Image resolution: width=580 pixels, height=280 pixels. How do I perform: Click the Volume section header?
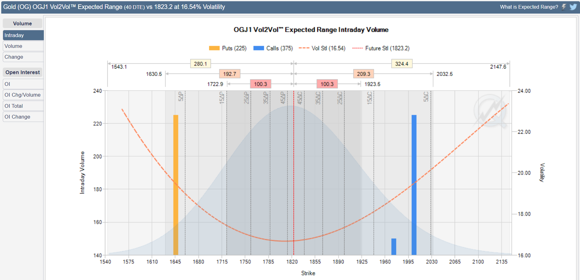click(x=23, y=23)
